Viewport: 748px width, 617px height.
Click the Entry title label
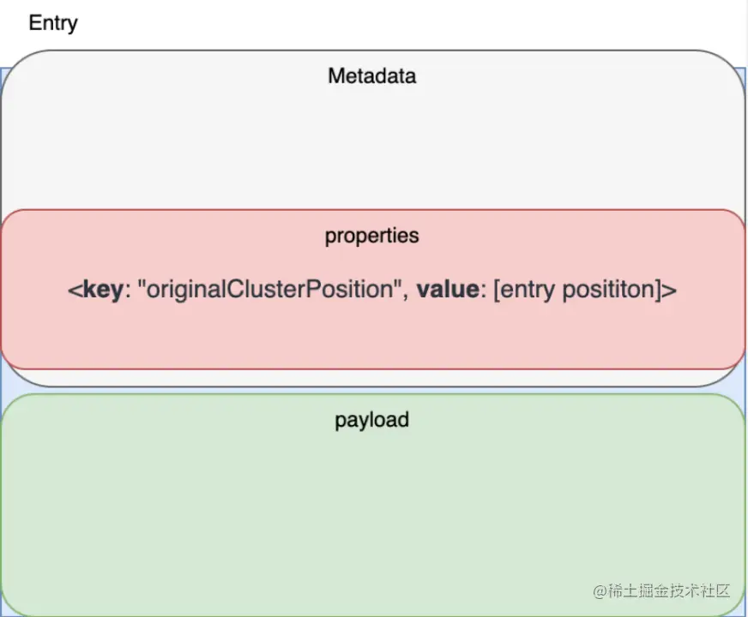point(53,23)
